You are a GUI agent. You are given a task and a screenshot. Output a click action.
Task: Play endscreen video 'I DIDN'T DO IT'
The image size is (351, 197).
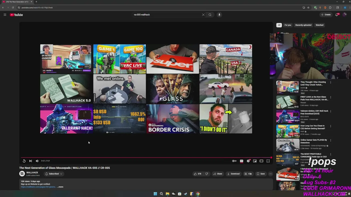click(x=226, y=119)
